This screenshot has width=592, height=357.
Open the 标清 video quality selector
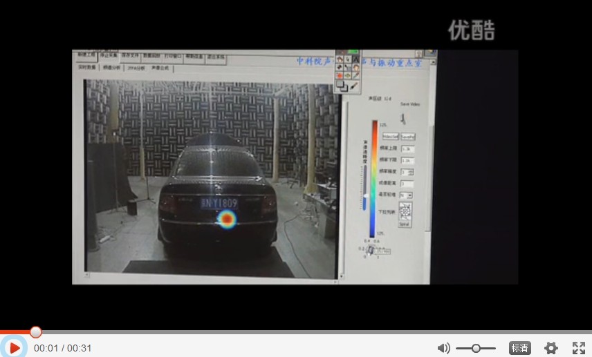(520, 348)
